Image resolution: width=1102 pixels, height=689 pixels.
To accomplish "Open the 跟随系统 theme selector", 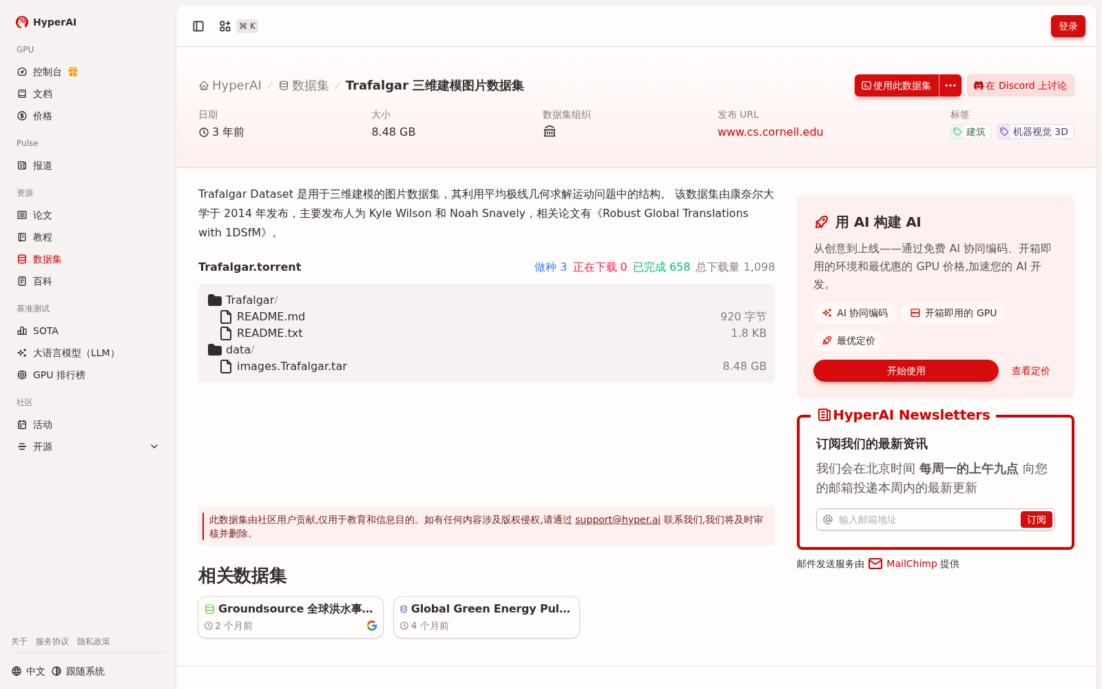I will (78, 671).
